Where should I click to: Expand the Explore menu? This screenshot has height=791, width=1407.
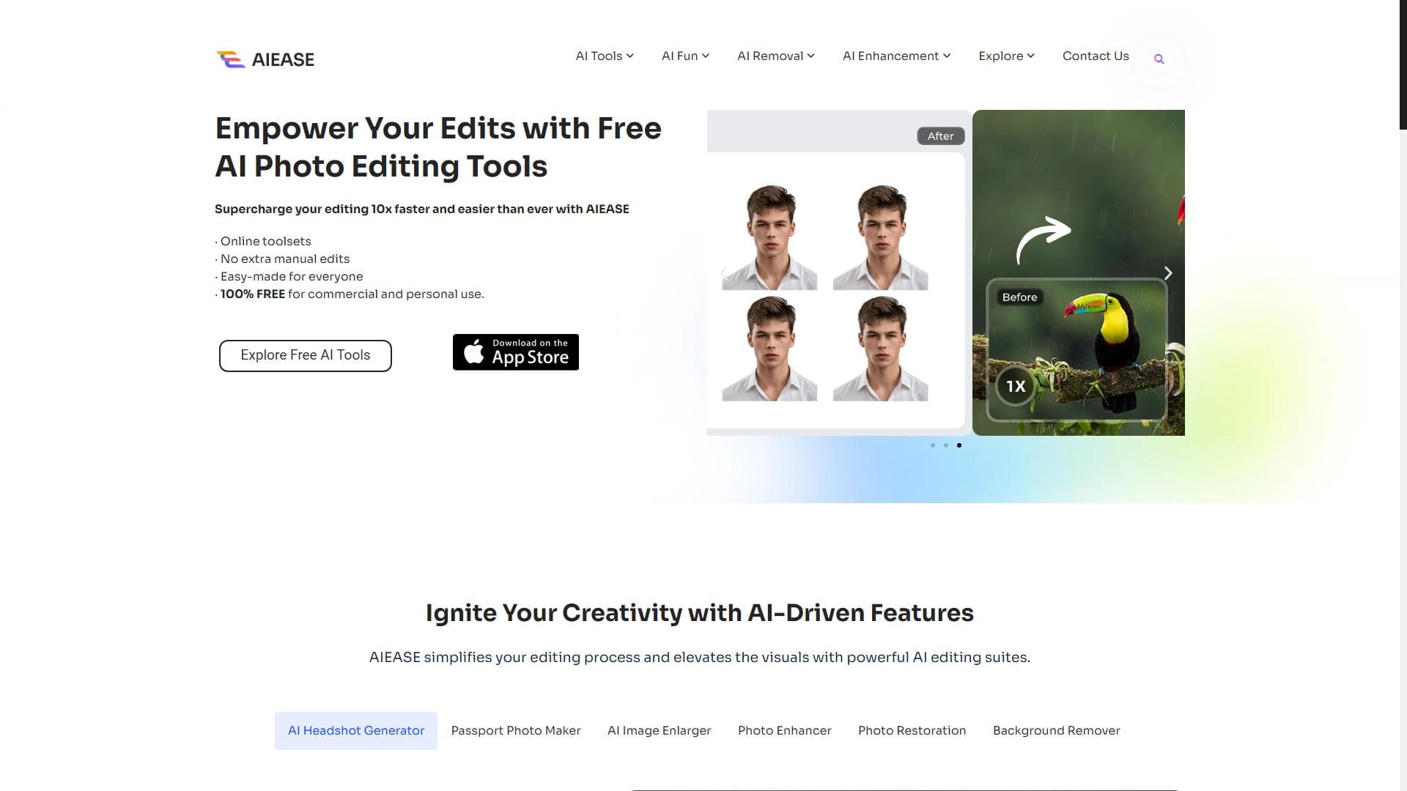(x=1006, y=56)
